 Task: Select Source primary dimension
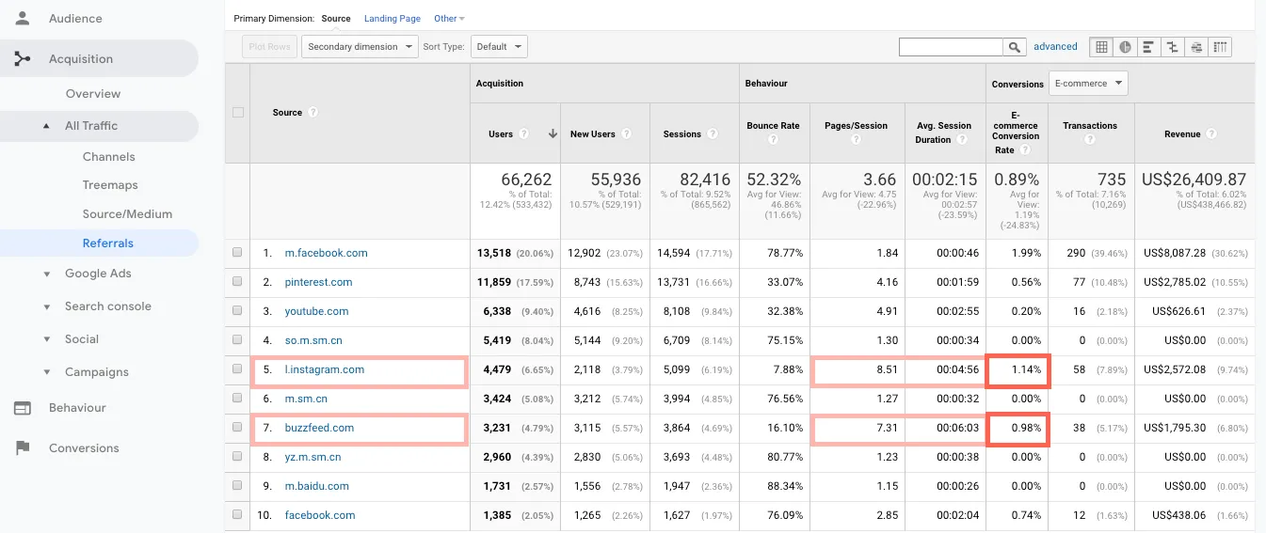tap(336, 19)
